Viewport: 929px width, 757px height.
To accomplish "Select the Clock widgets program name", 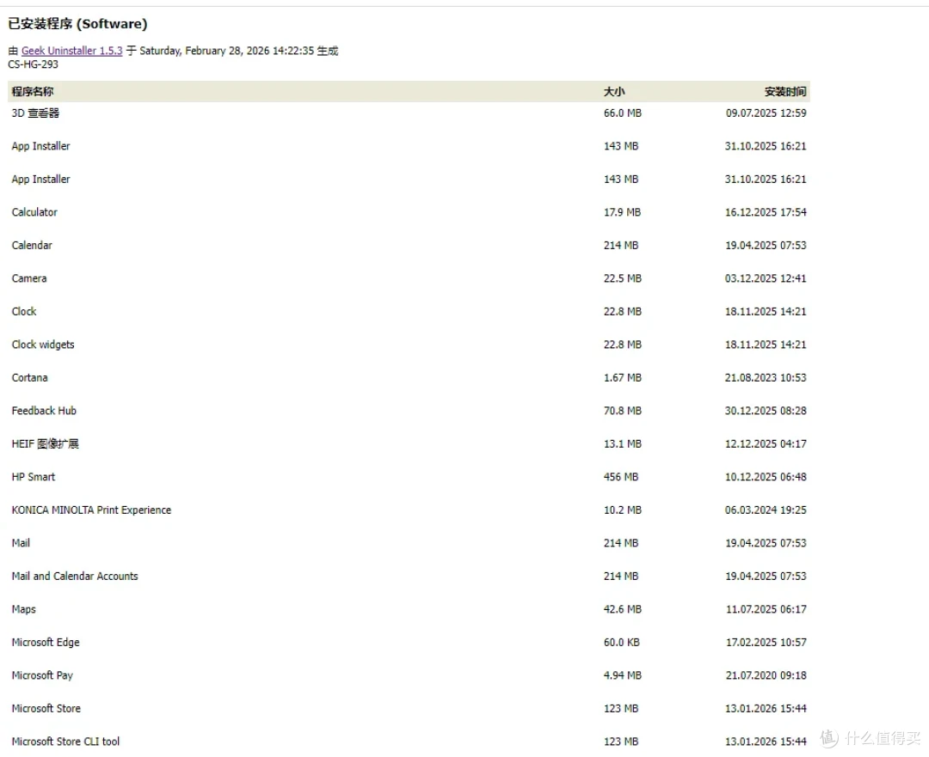I will [x=43, y=345].
